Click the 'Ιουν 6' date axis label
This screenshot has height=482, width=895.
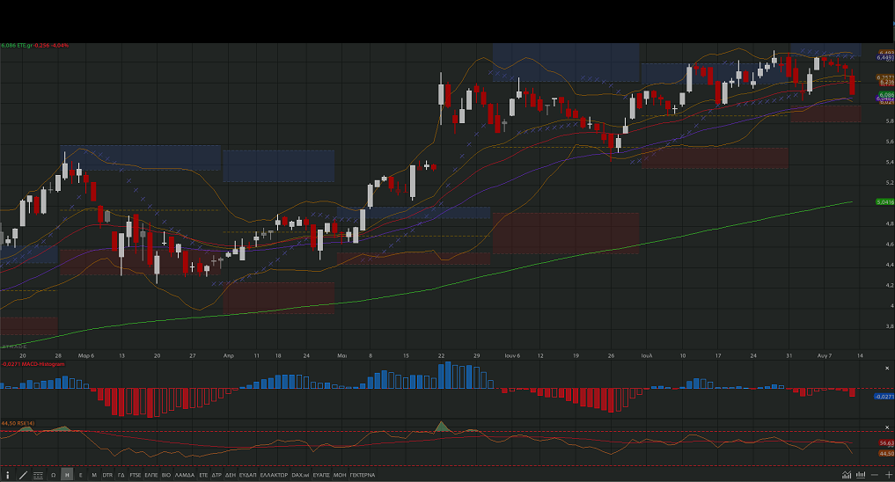[x=512, y=355]
